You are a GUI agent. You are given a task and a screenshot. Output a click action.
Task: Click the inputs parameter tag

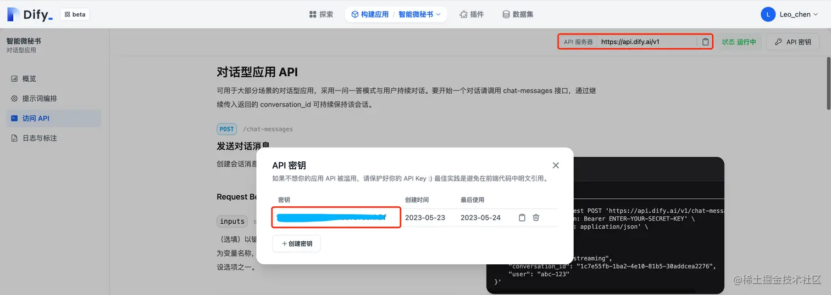[232, 222]
